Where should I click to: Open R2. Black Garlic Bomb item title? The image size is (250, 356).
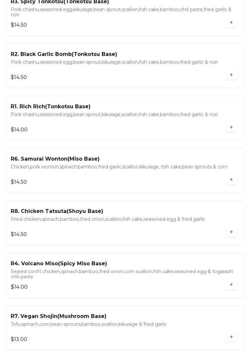64,54
